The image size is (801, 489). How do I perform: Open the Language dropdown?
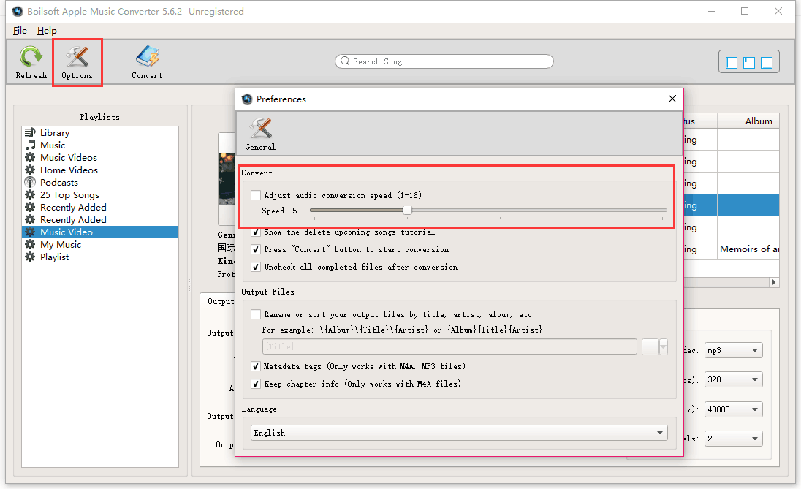[x=459, y=433]
